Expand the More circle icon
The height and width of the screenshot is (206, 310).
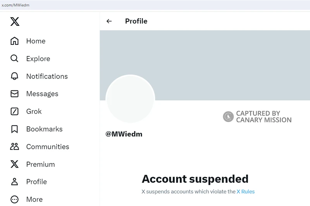click(x=14, y=199)
